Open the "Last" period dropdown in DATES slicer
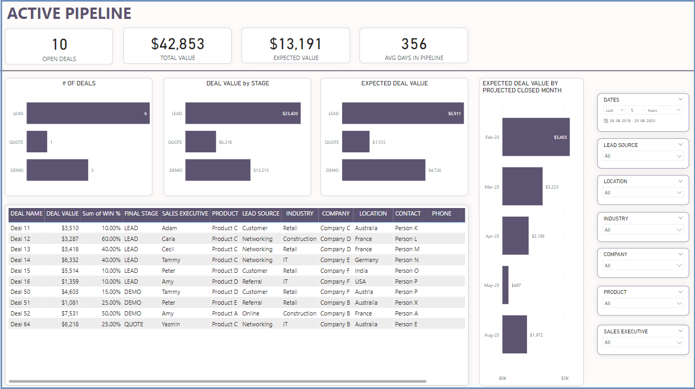Viewport: 695px width, 389px height. (614, 110)
